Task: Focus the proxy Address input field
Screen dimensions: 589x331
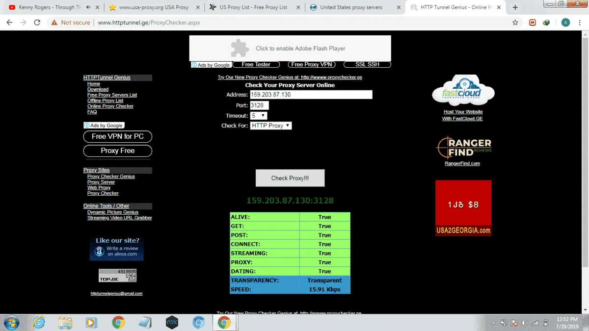Action: click(311, 95)
